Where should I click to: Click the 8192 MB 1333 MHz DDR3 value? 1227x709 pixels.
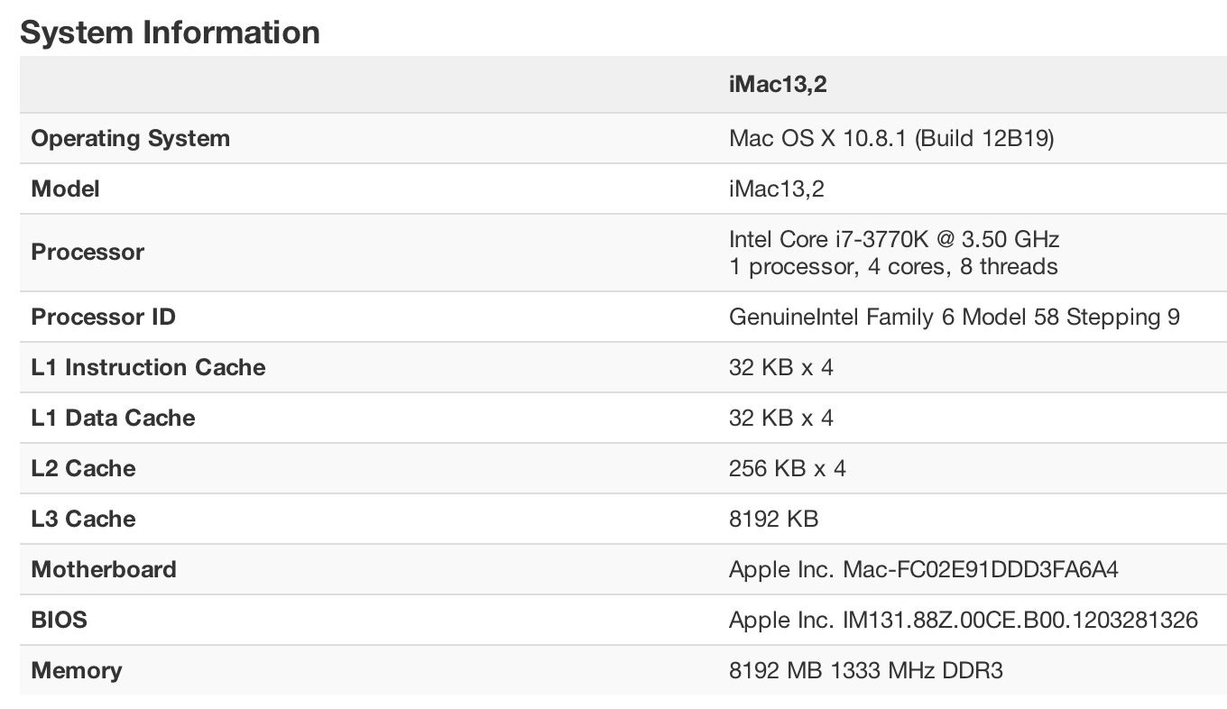coord(866,670)
